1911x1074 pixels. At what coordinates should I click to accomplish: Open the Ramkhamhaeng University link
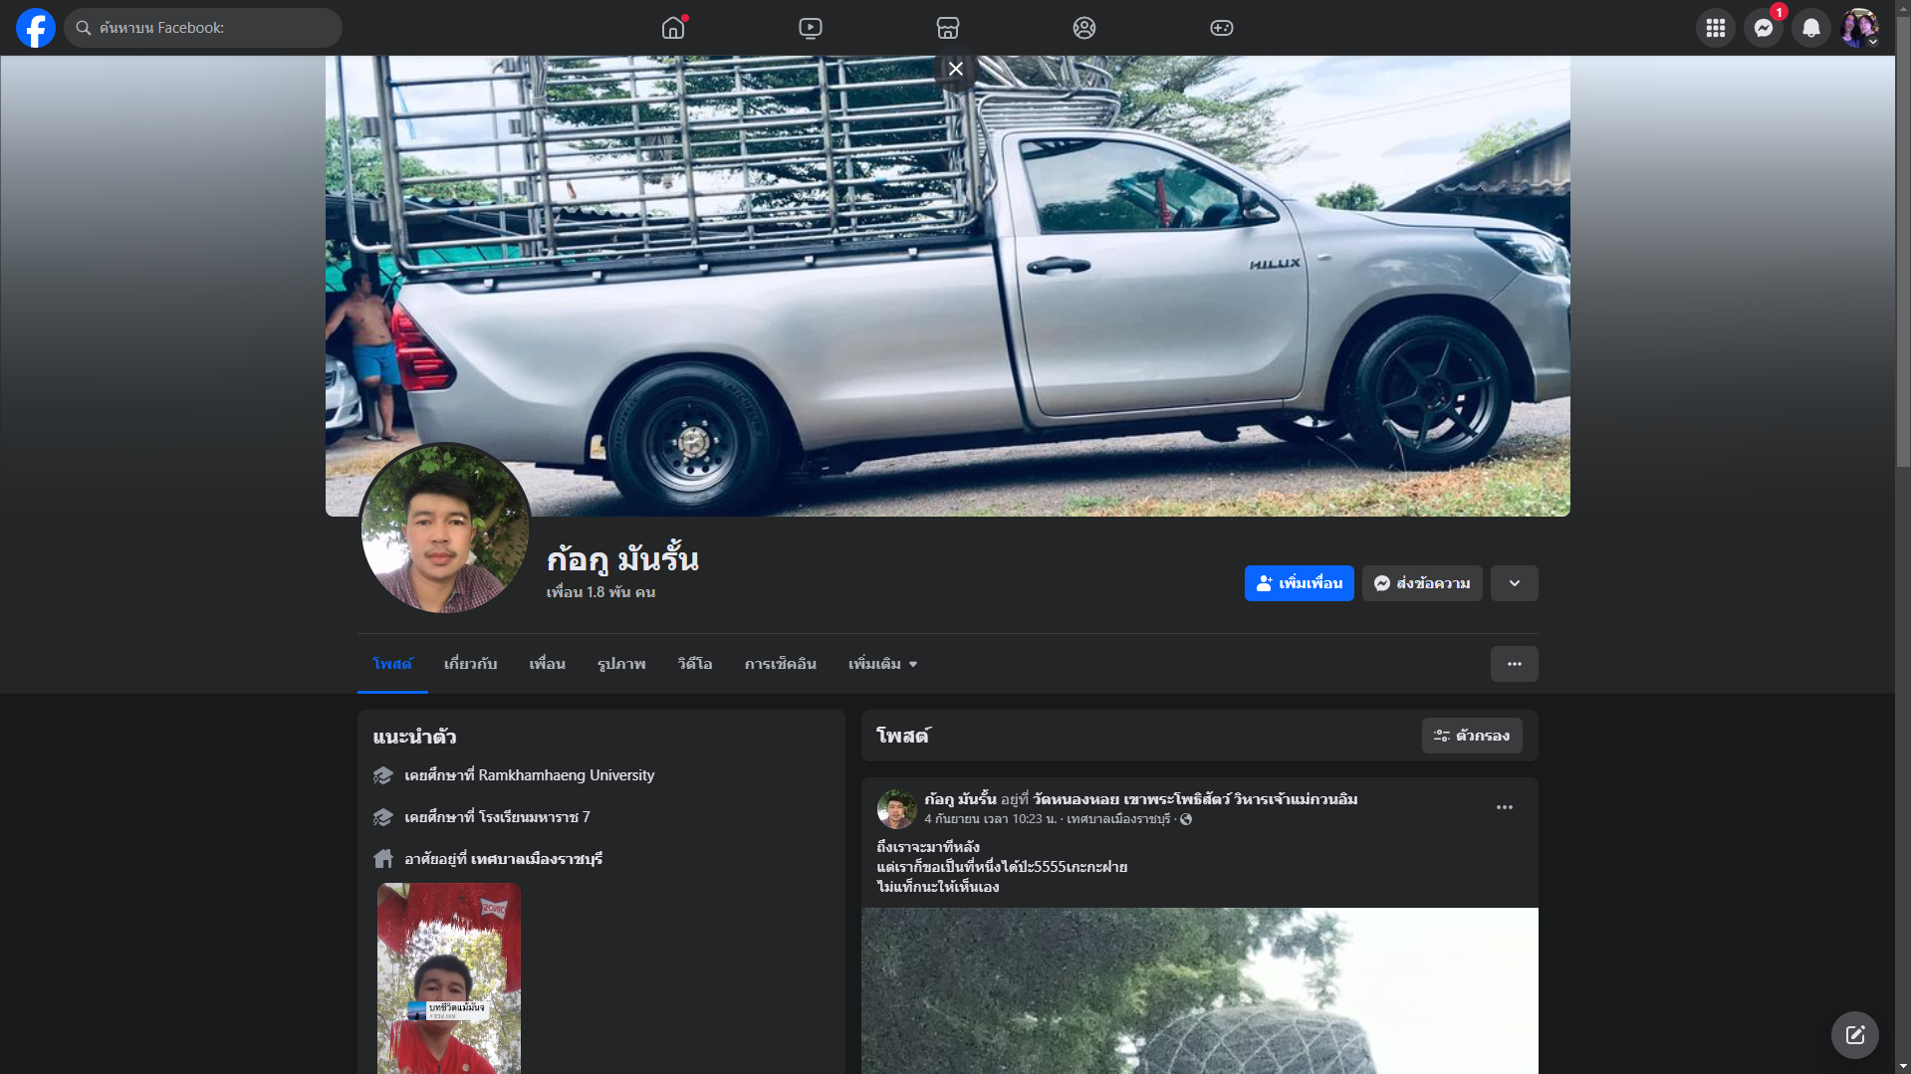(567, 775)
